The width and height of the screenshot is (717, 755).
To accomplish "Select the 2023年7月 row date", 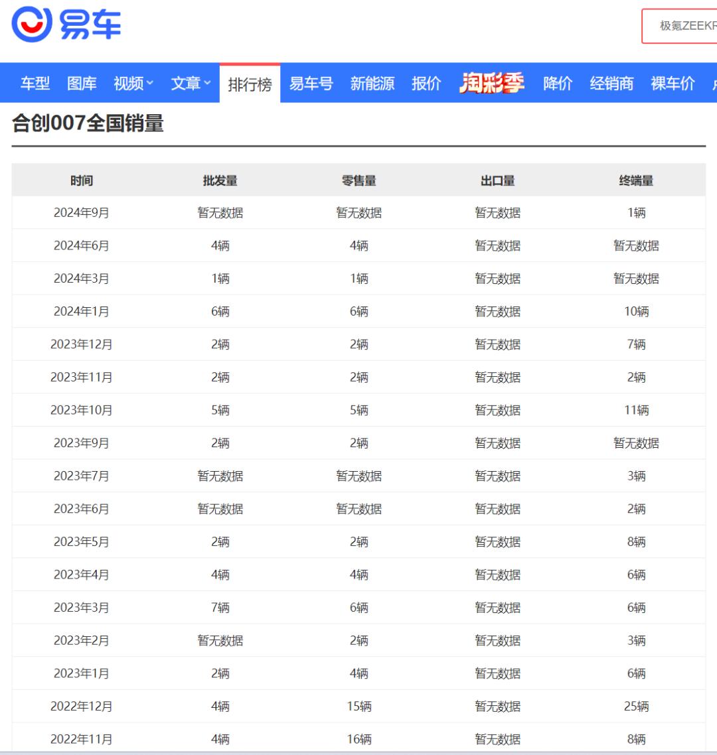I will point(82,476).
